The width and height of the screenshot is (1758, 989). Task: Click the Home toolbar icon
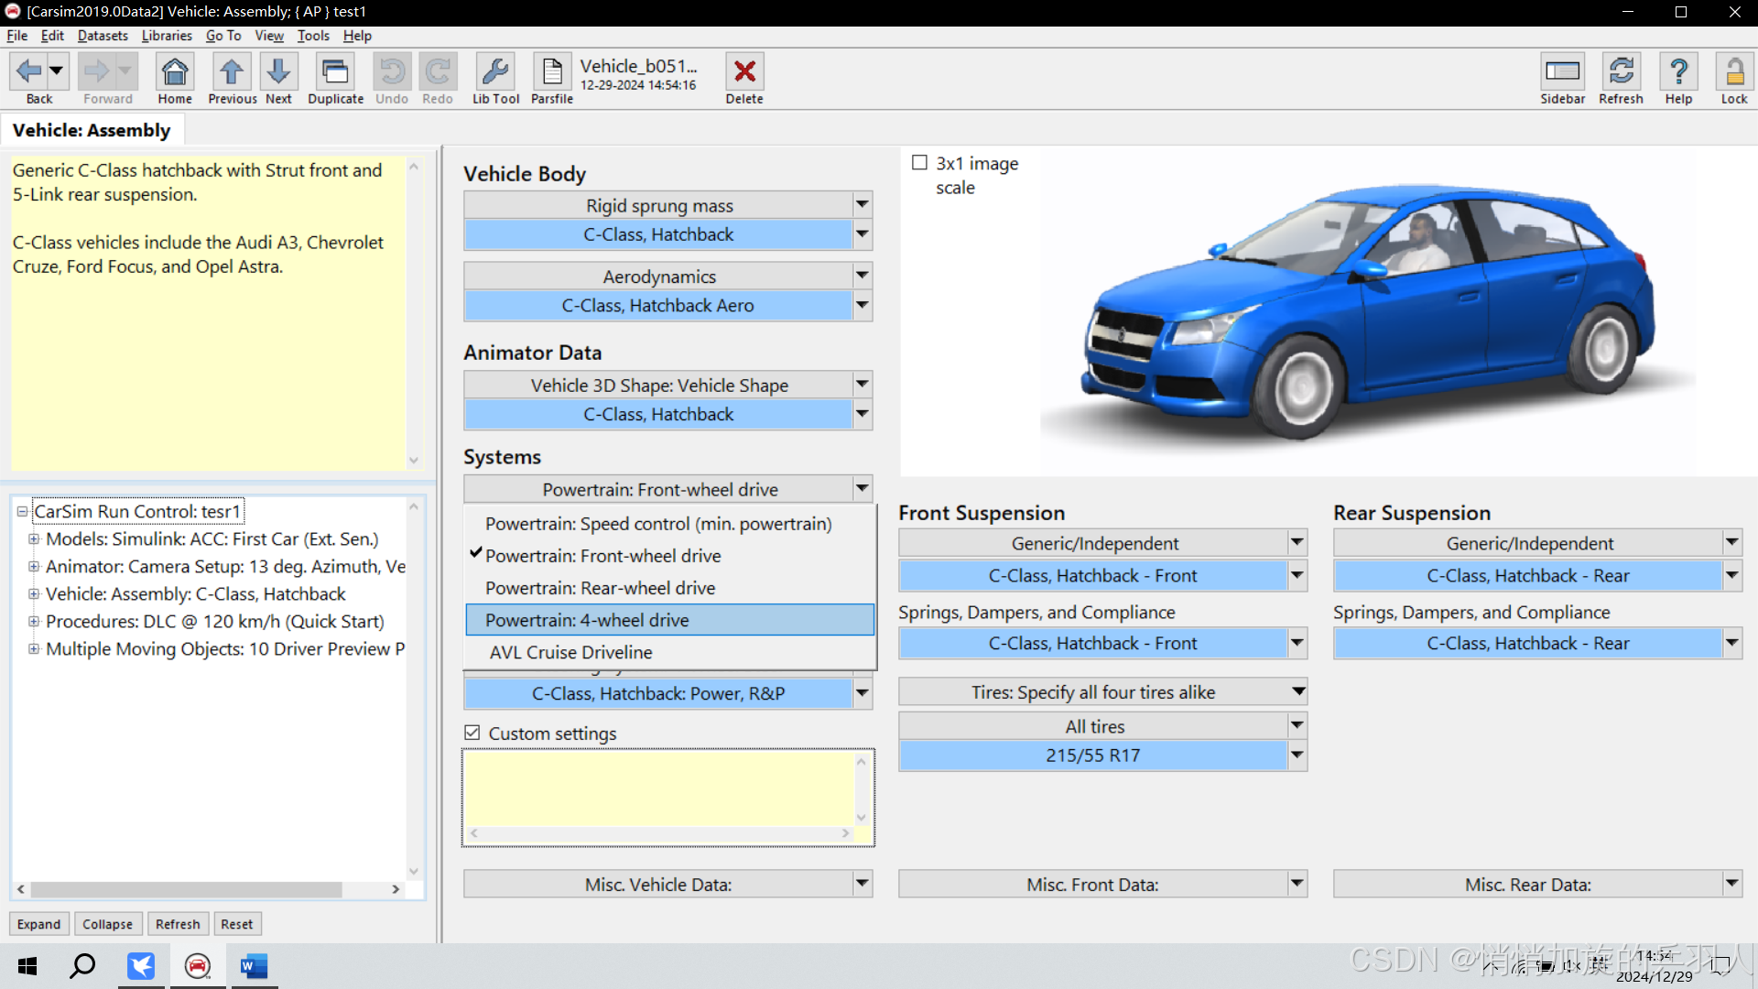click(x=174, y=72)
